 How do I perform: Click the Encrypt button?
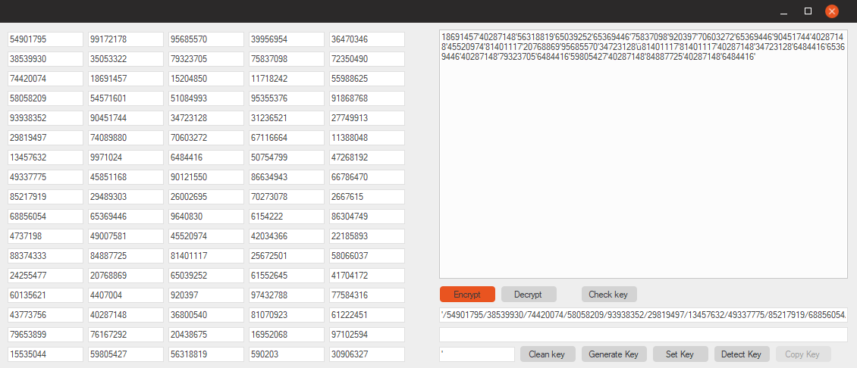(x=467, y=295)
